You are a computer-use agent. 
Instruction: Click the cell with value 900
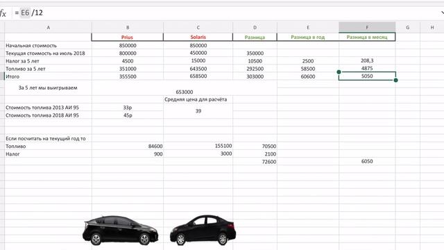click(128, 154)
